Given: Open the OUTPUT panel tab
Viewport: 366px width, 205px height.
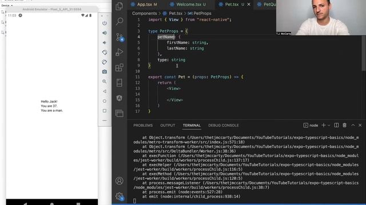Looking at the screenshot, I should coord(168,125).
